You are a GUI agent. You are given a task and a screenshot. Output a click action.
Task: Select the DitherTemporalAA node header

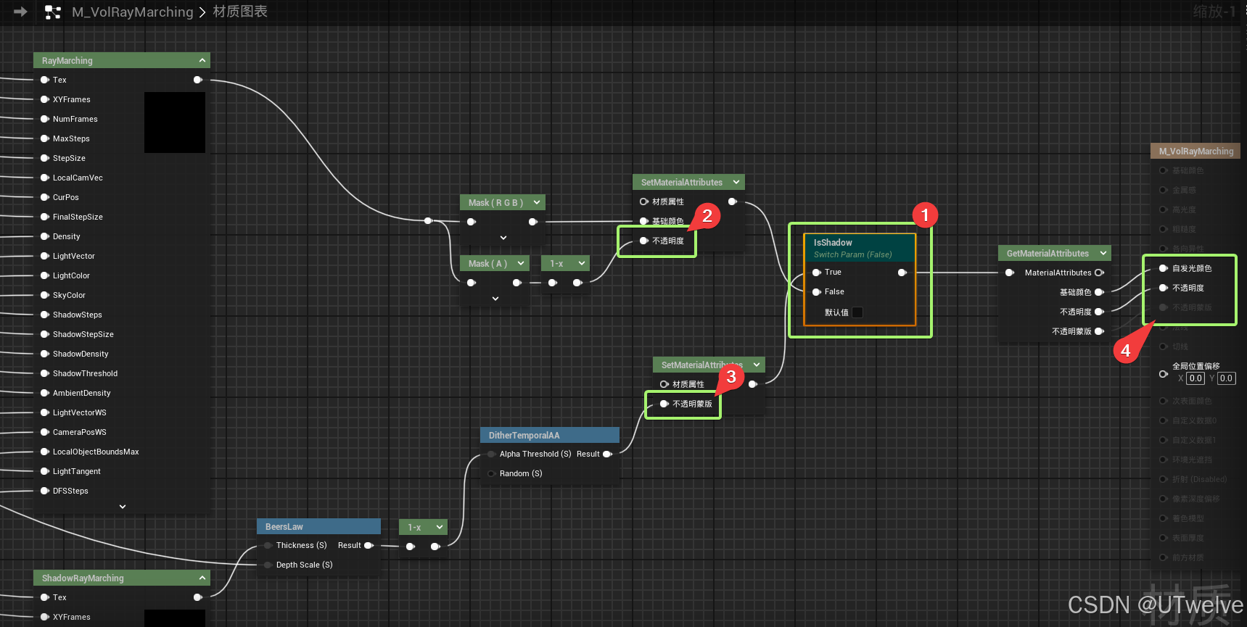550,435
